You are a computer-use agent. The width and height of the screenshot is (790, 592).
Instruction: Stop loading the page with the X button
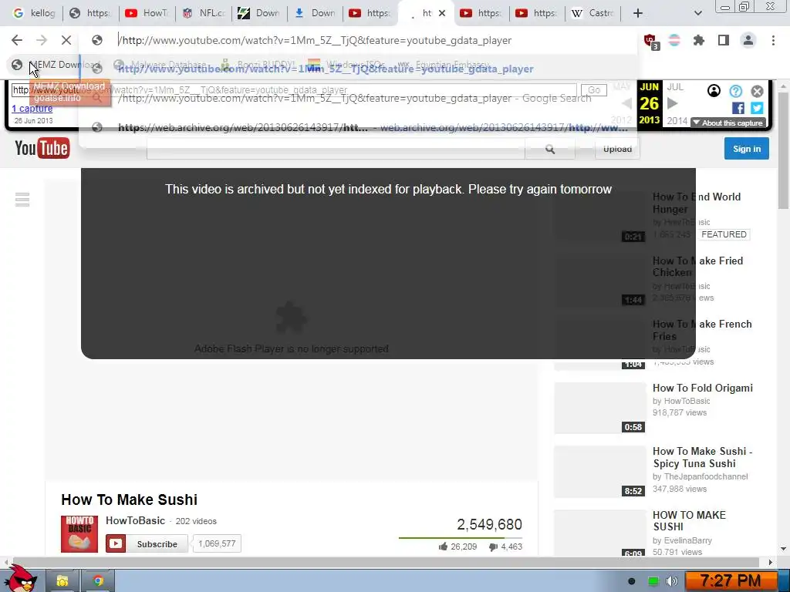point(66,40)
